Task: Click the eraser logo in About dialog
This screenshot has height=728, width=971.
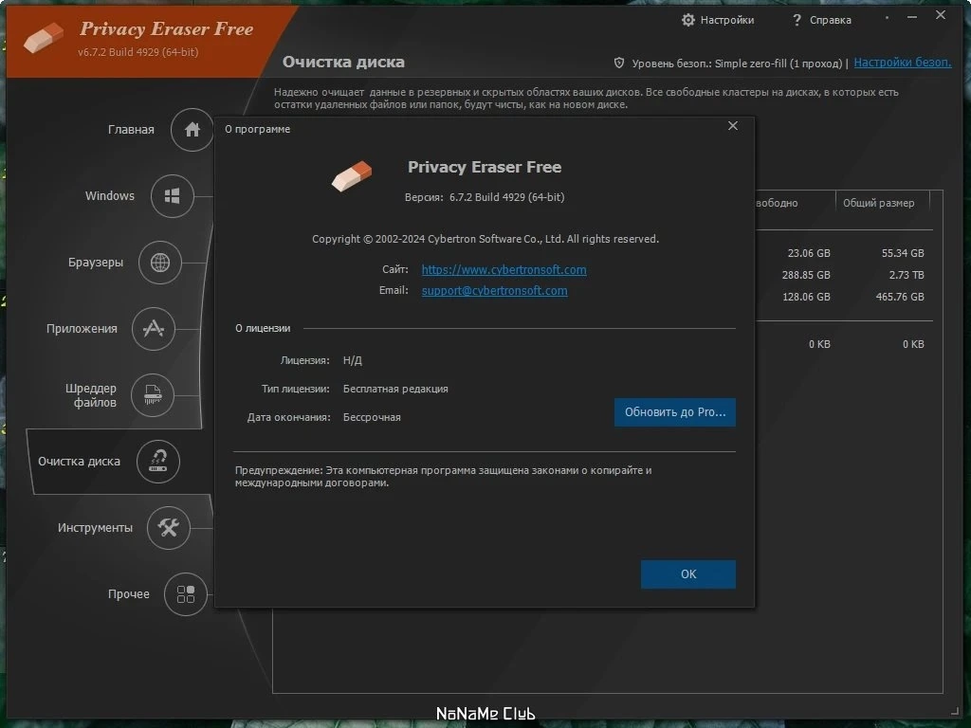Action: [x=352, y=175]
